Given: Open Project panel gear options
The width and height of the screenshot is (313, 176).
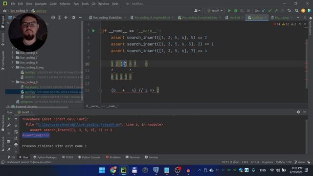Looking at the screenshot, I should pos(74,18).
